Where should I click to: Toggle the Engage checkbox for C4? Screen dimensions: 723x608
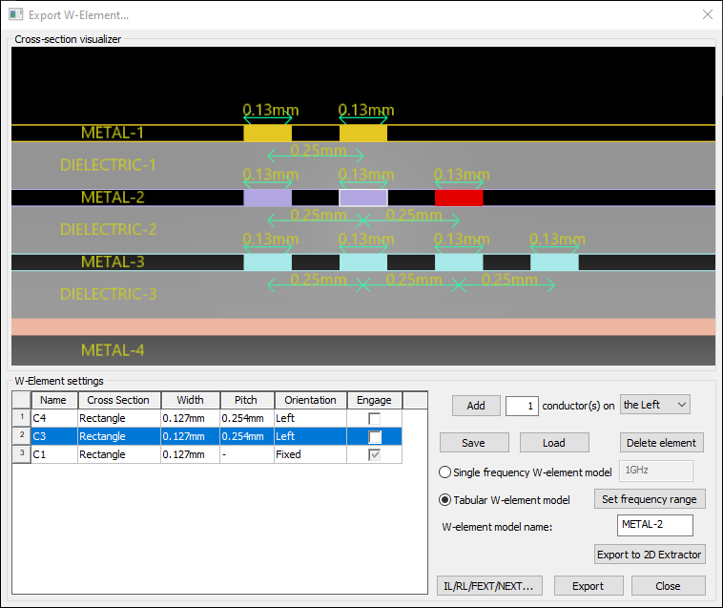pyautogui.click(x=375, y=418)
